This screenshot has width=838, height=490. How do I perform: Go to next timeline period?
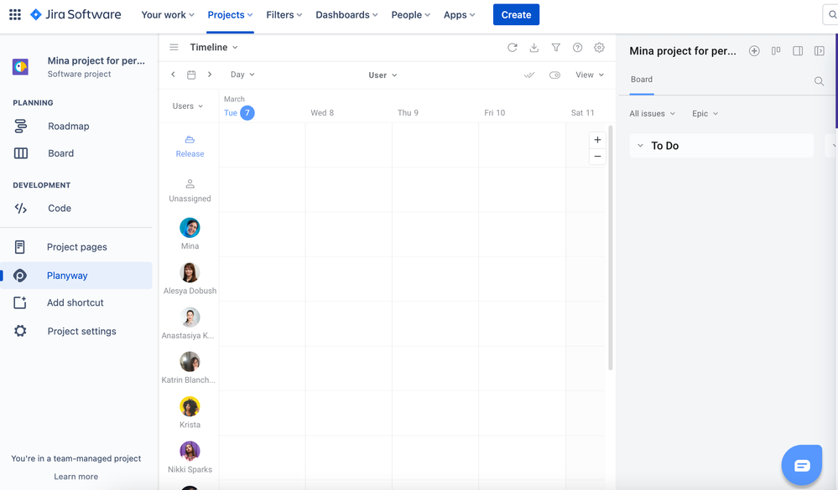point(210,75)
